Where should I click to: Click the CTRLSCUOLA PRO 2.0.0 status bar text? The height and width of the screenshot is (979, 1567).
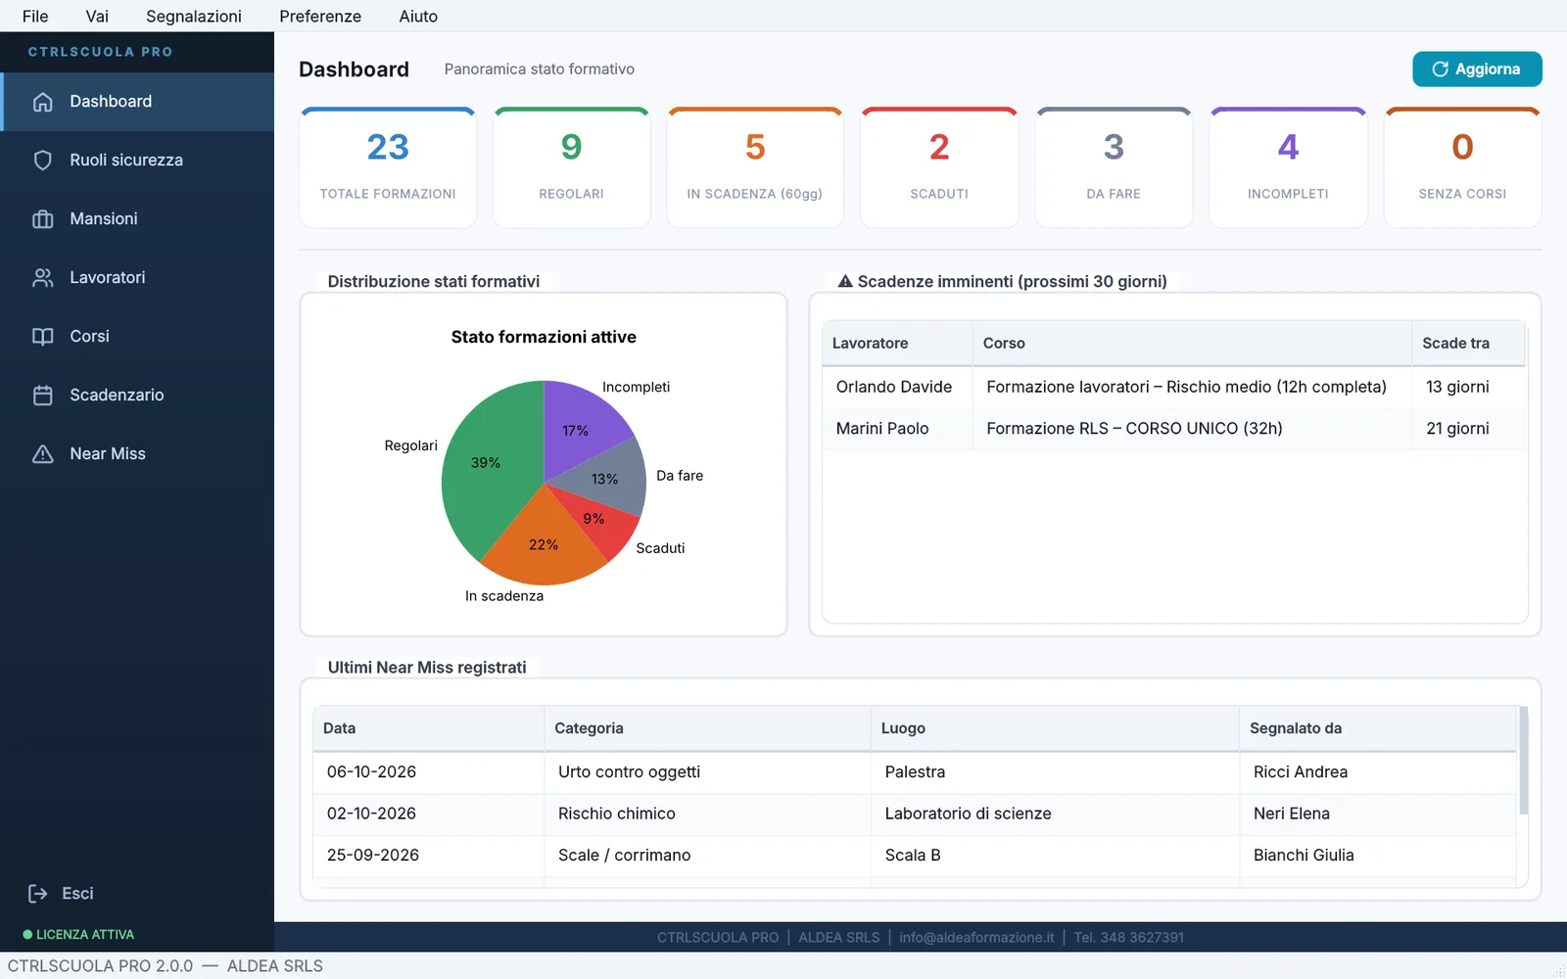[x=100, y=966]
